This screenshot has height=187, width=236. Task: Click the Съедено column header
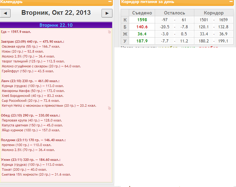[142, 13]
